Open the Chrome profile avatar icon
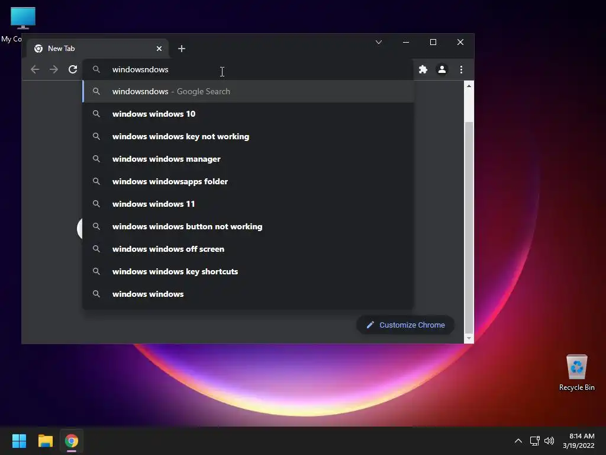This screenshot has width=606, height=455. [x=441, y=70]
